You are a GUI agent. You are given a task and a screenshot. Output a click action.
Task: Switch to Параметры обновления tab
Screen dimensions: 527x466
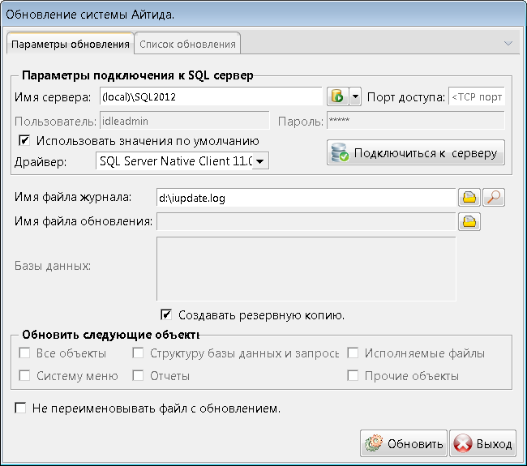point(71,44)
